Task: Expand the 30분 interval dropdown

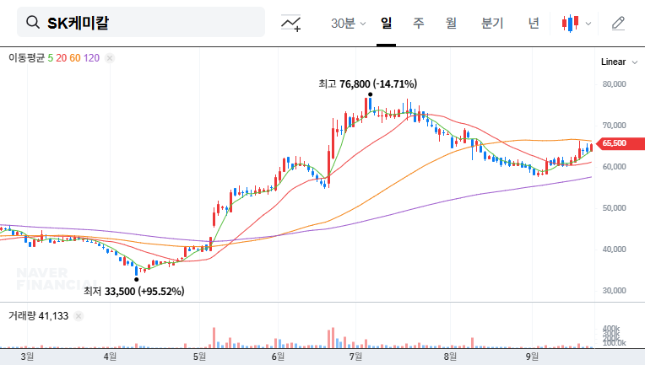Action: (x=348, y=23)
